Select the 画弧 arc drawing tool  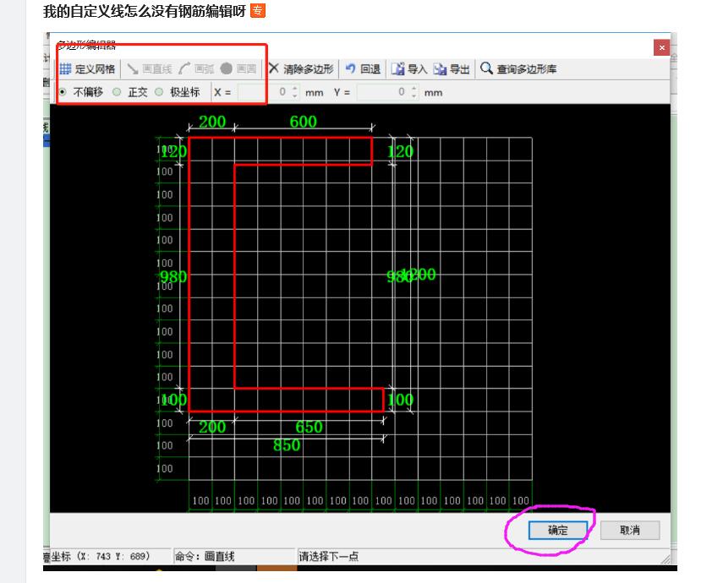(196, 69)
